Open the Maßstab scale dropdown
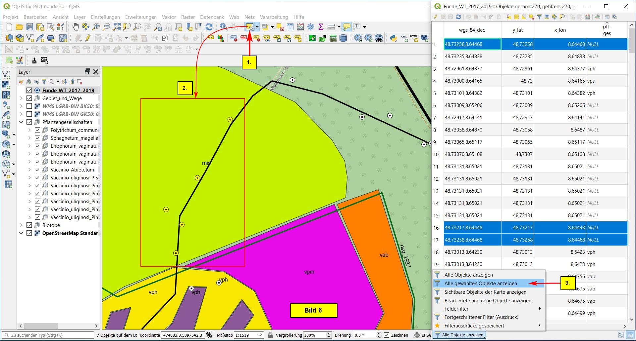The height and width of the screenshot is (341, 636). tap(260, 335)
